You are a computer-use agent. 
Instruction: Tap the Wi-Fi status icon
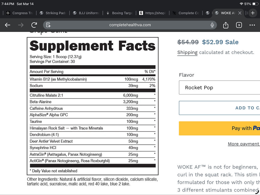tap(241, 4)
